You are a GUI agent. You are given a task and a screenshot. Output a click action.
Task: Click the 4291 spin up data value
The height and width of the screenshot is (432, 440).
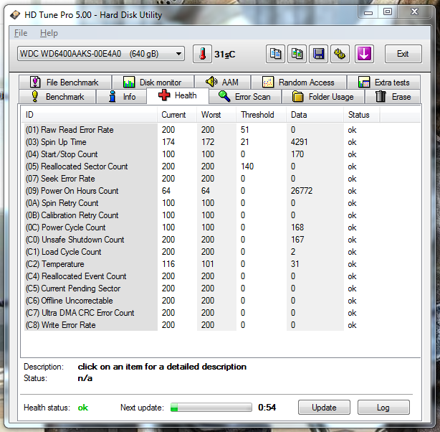[x=299, y=142]
